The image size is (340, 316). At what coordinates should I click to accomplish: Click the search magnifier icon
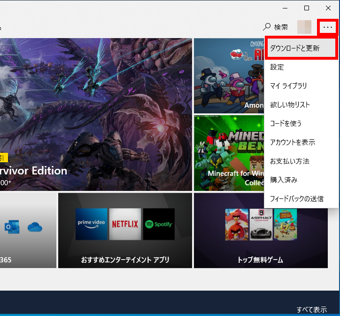[x=267, y=27]
